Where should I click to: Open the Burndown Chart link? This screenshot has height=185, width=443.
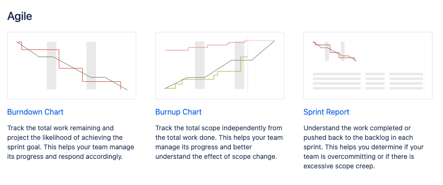click(x=35, y=112)
